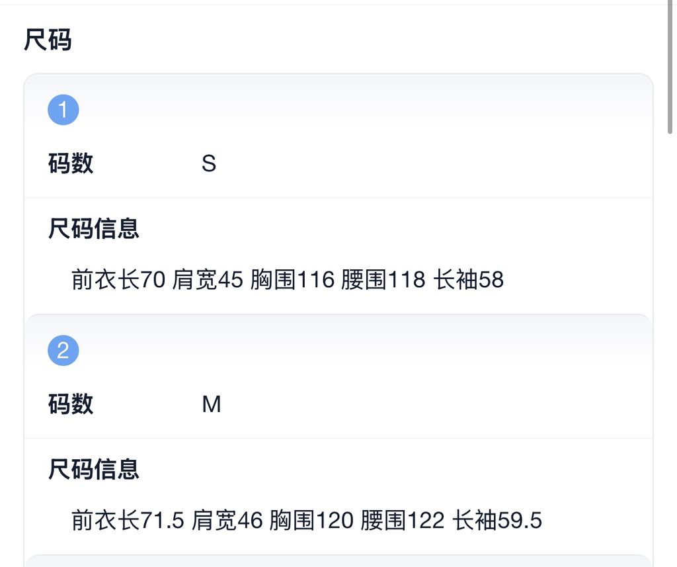Click the measurement text for size S
The height and width of the screenshot is (567, 677).
coord(288,280)
